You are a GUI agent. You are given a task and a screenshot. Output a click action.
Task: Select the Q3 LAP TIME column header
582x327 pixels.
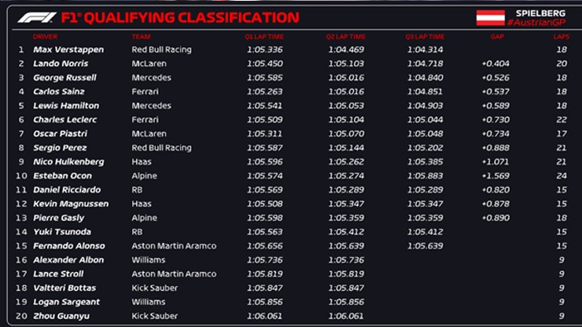click(425, 36)
